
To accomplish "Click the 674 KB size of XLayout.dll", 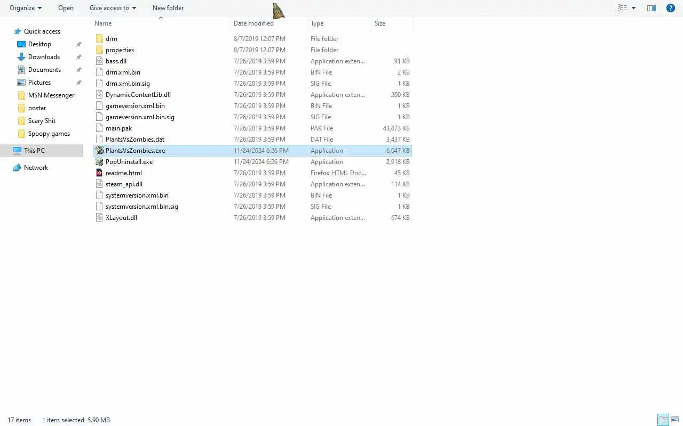I will tap(400, 218).
